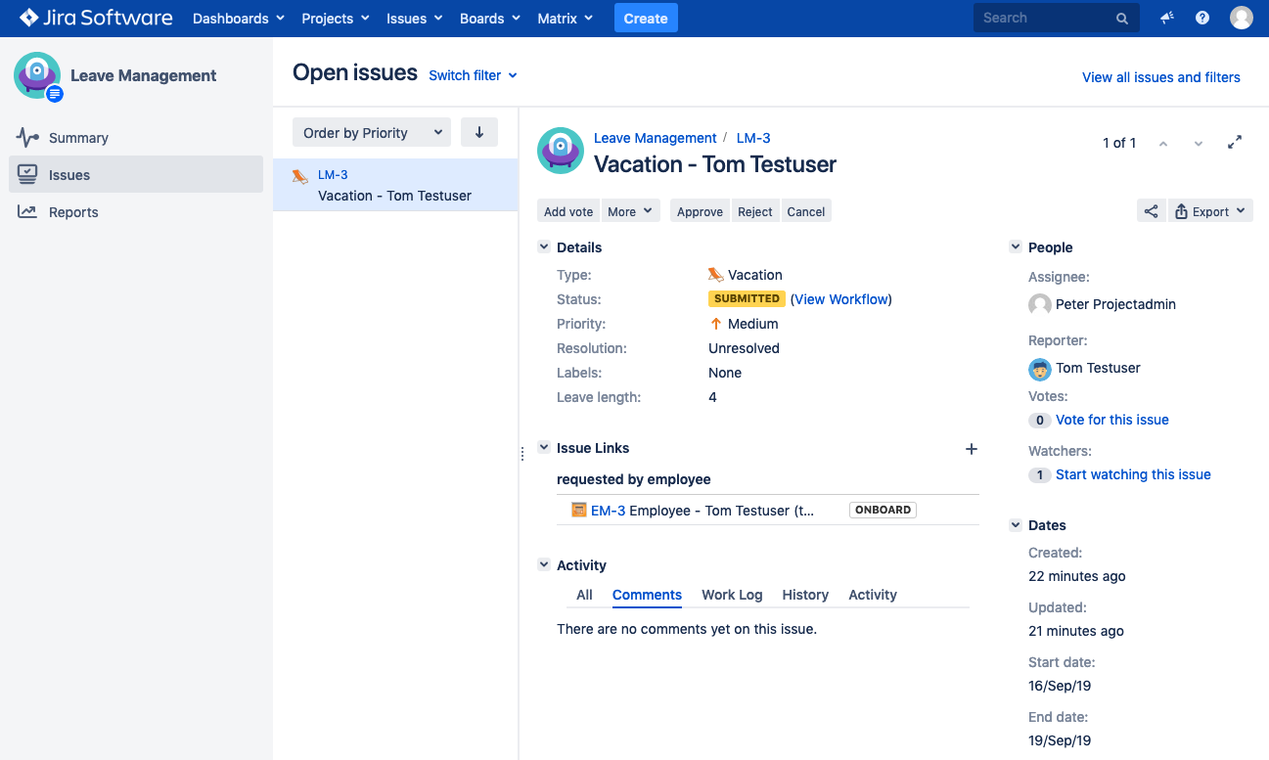Collapse the Activity section
Screen dimensions: 1269x760
point(544,564)
